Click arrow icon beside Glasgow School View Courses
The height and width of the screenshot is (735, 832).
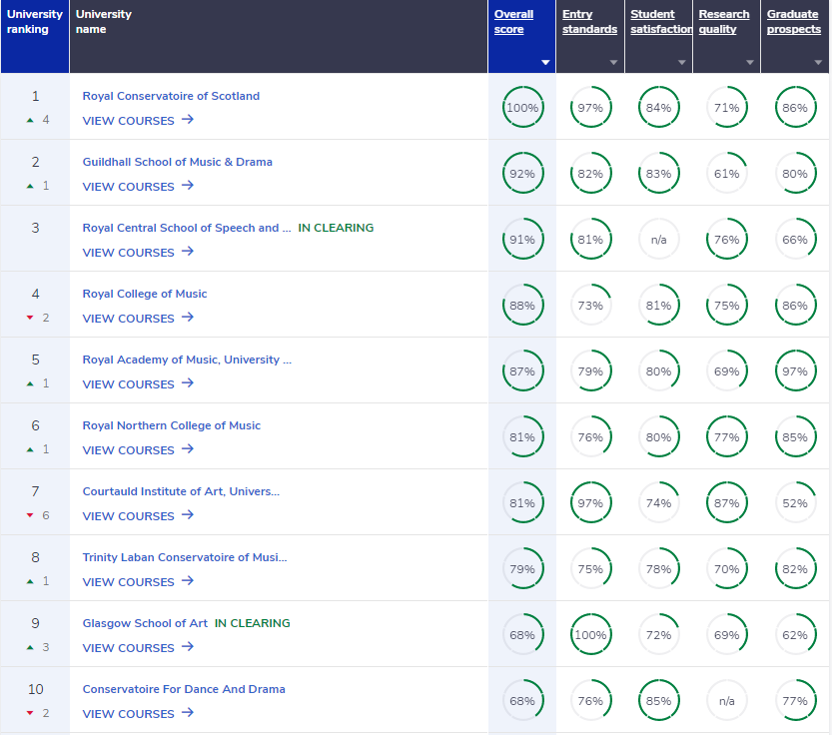coord(188,647)
